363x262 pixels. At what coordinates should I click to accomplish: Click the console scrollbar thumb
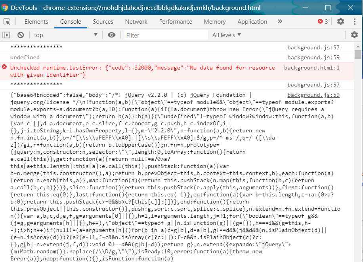(x=358, y=55)
